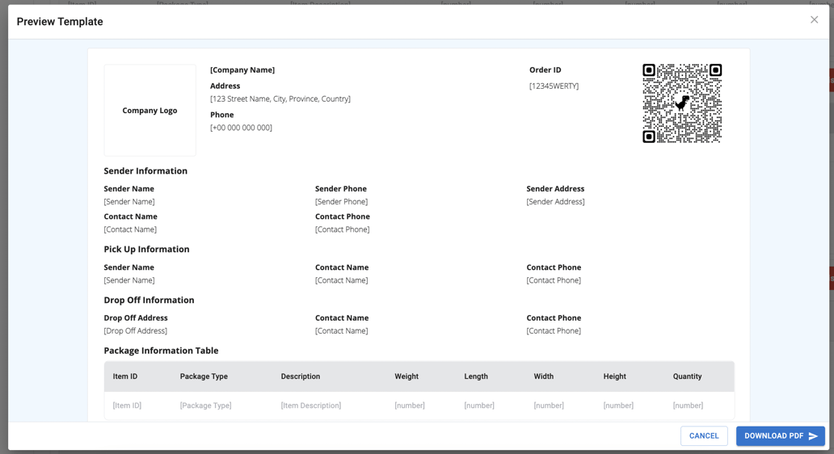Click the Quantity column header

[x=687, y=376]
